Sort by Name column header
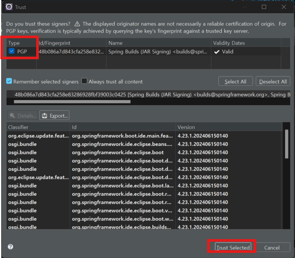295x258 pixels. point(159,43)
